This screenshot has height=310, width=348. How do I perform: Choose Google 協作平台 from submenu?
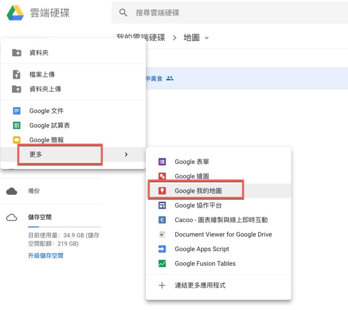[219, 205]
